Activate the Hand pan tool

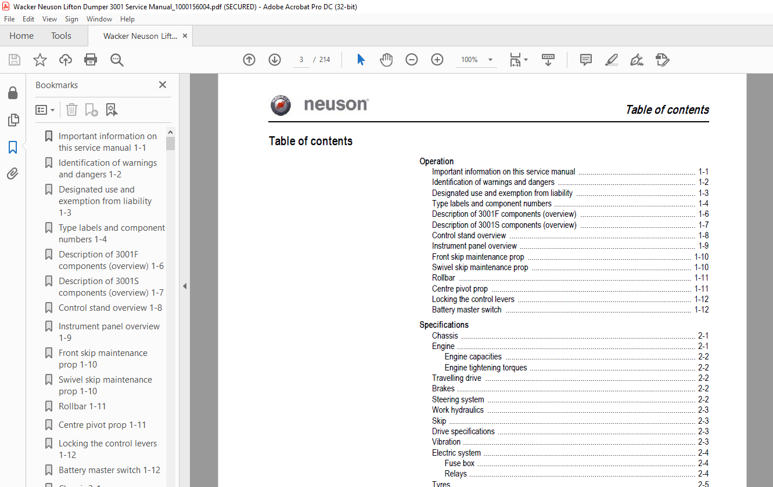(386, 60)
